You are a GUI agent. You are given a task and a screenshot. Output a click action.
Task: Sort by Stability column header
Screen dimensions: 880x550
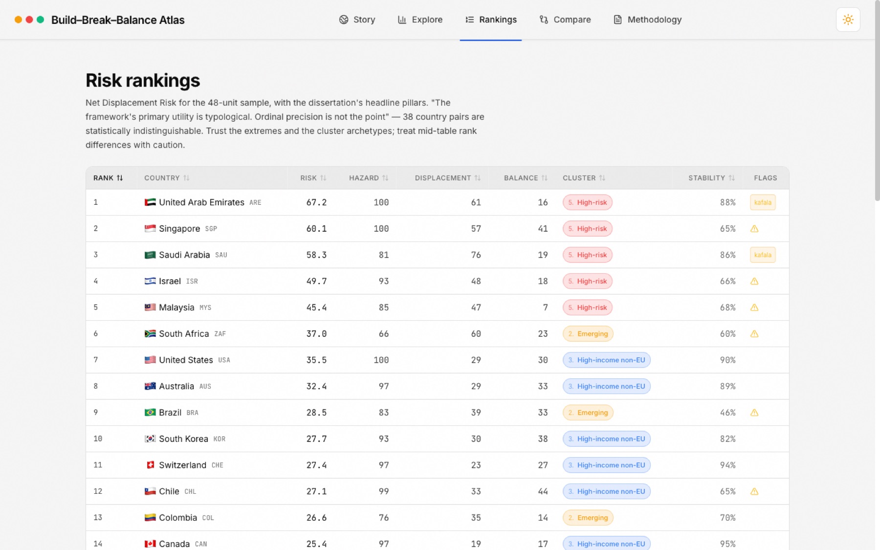(x=711, y=178)
